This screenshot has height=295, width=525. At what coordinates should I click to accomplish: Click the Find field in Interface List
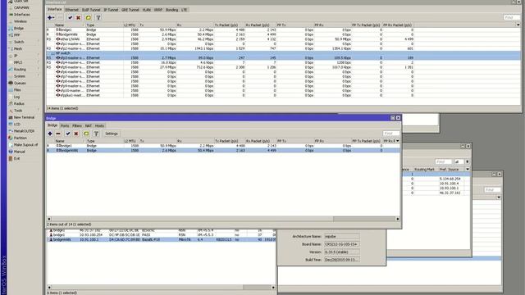tap(511, 17)
